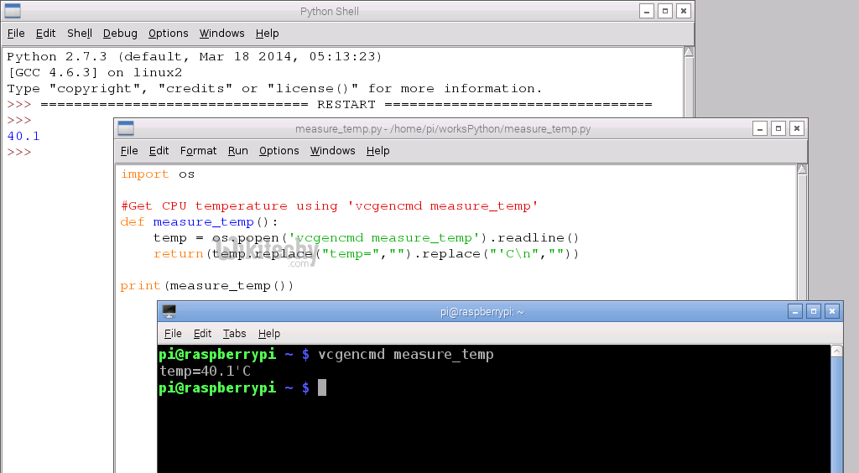The height and width of the screenshot is (473, 859).
Task: Click the terminal monitor icon in title bar
Action: pyautogui.click(x=169, y=311)
